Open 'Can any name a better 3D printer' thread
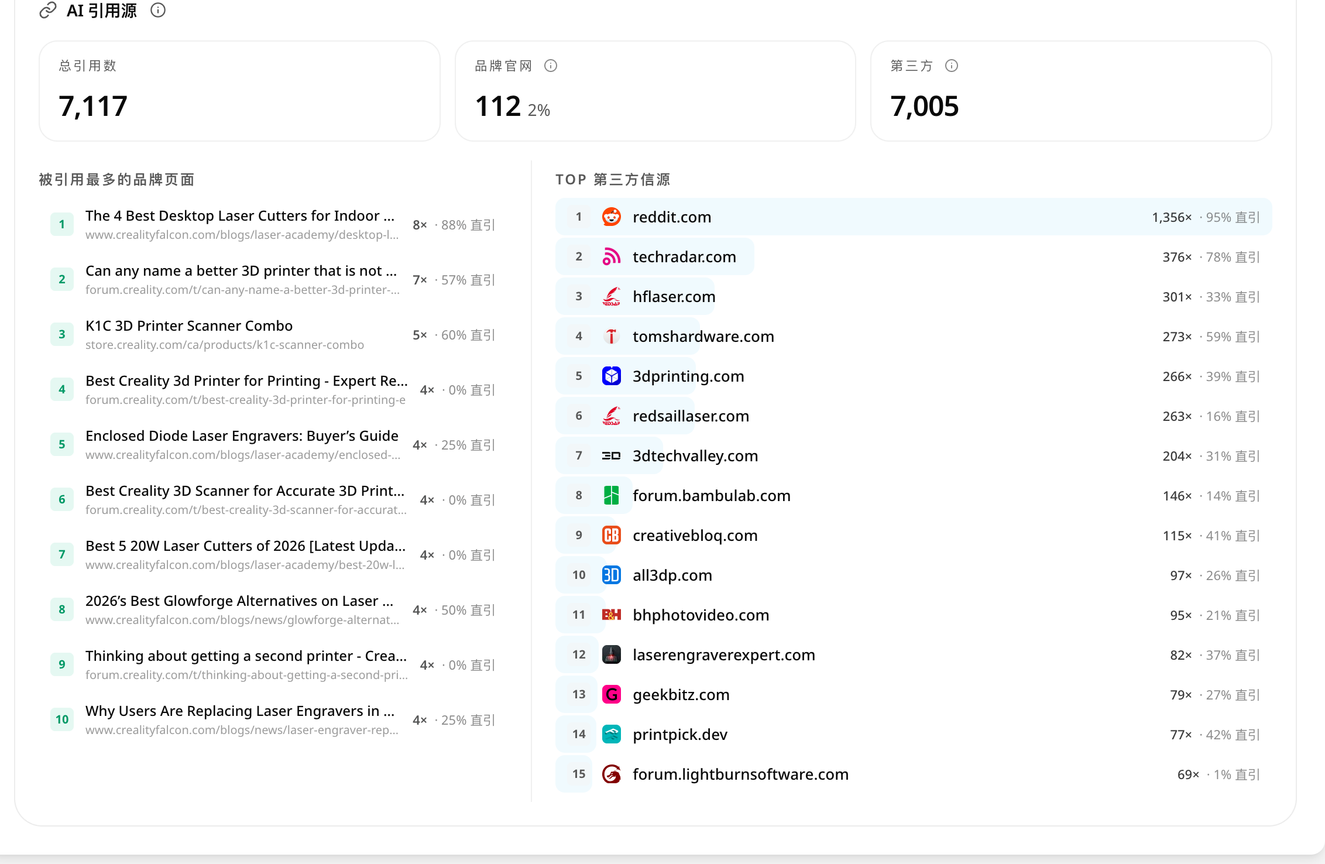This screenshot has height=864, width=1325. pyautogui.click(x=241, y=271)
